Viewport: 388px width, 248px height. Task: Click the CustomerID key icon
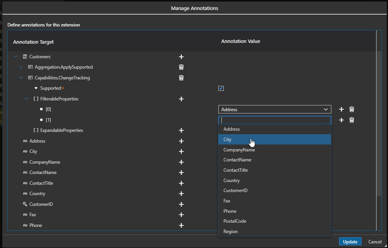pos(25,204)
